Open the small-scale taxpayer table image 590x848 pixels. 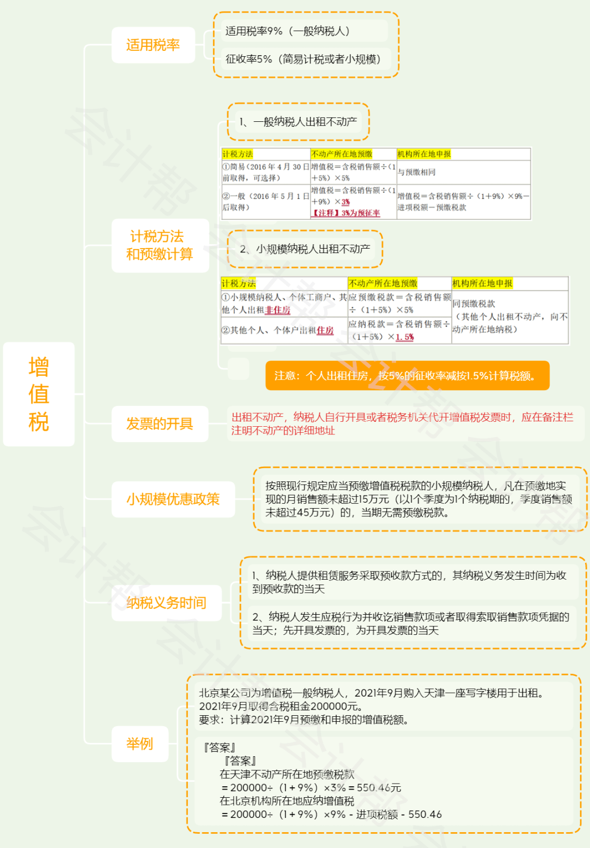[394, 310]
